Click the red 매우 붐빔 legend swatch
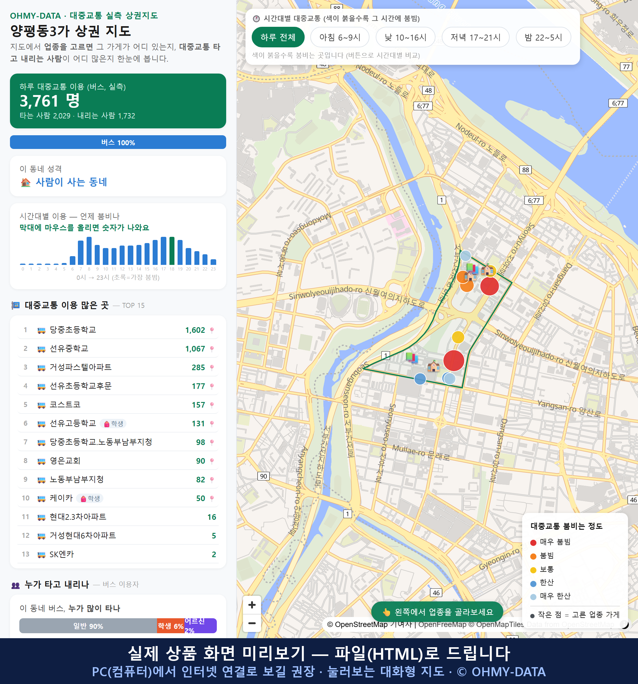 click(x=533, y=543)
